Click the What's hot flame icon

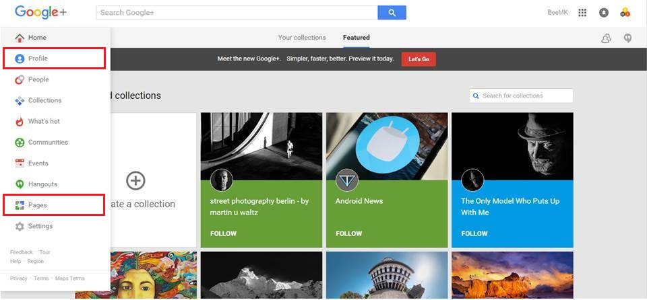coord(20,122)
